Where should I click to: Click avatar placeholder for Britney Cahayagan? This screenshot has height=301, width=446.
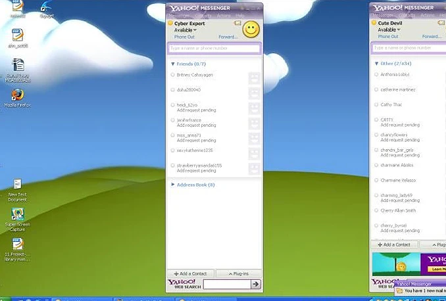coord(254,78)
